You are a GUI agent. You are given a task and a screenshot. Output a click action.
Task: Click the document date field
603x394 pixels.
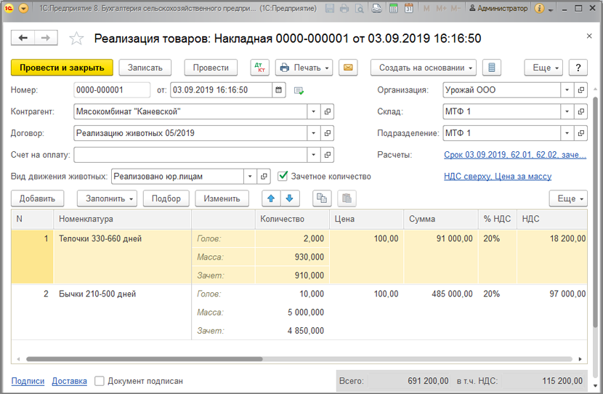pos(221,90)
